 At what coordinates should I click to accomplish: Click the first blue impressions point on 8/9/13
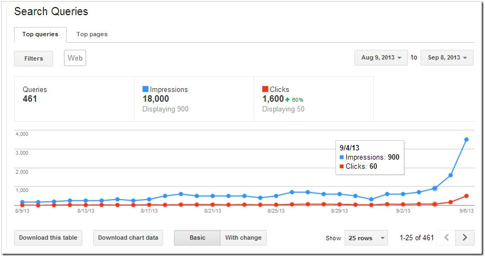point(22,202)
